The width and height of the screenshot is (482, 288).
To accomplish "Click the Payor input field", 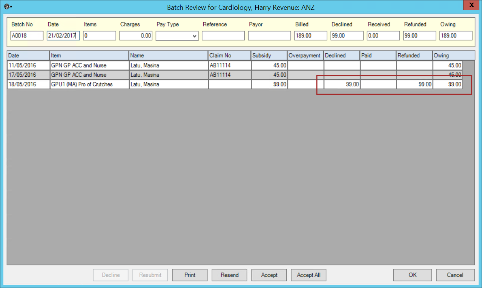I will coord(269,36).
